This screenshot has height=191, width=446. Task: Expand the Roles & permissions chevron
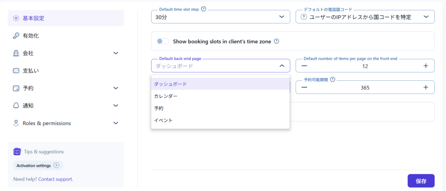point(116,123)
